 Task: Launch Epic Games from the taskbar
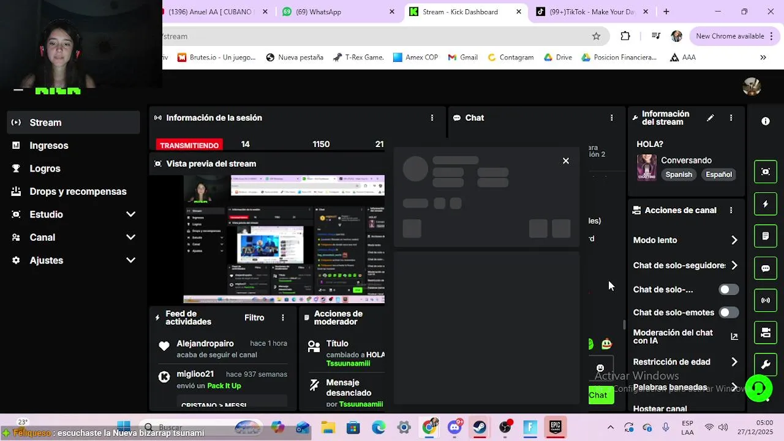coord(555,427)
